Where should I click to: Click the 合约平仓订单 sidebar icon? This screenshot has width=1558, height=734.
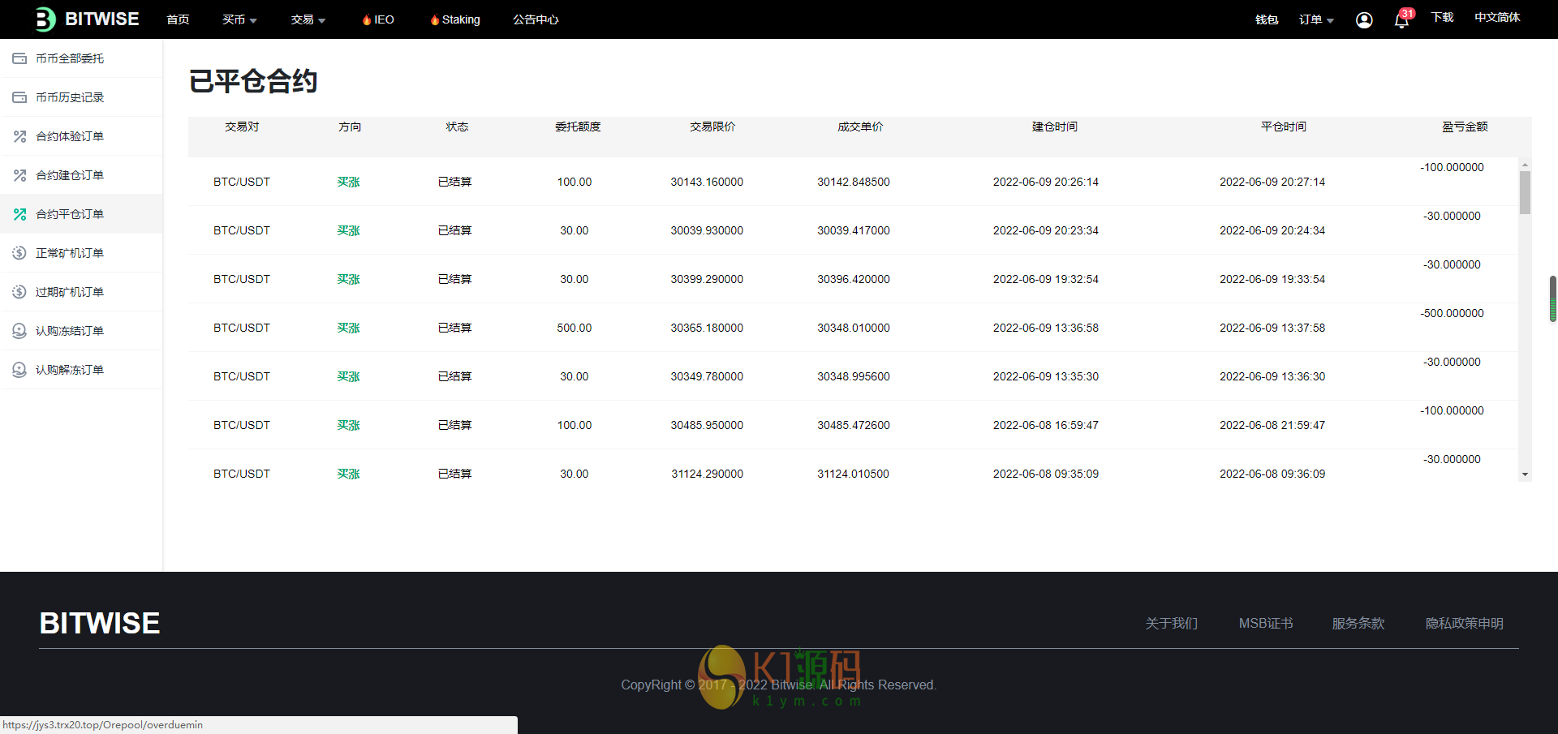coord(19,214)
